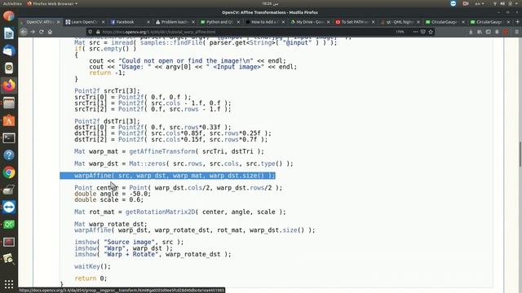Click the Firefox icon in the dock
The height and width of the screenshot is (293, 522).
tap(9, 85)
